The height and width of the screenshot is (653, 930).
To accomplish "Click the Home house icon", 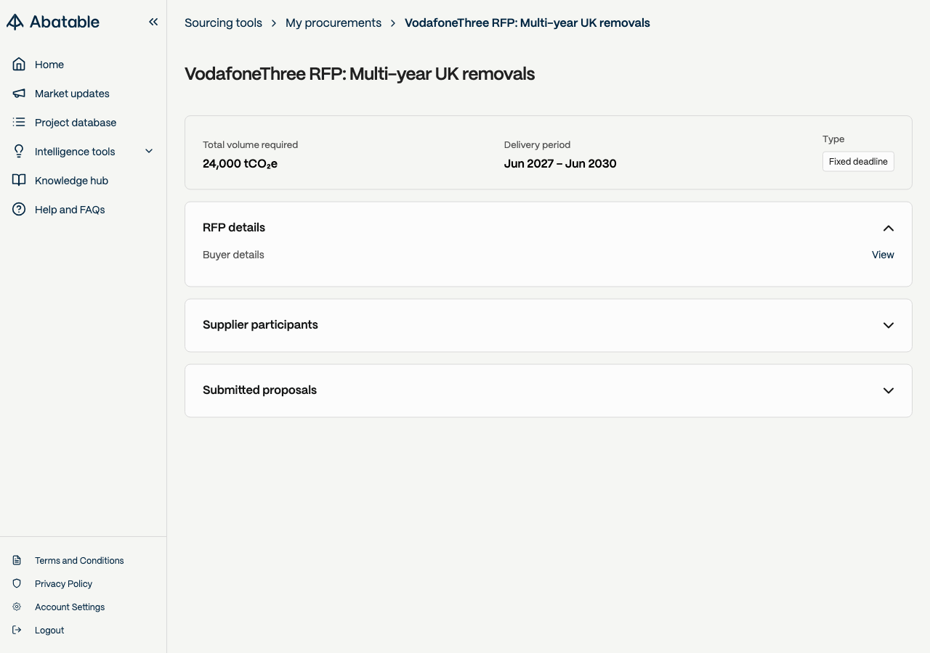I will coord(19,65).
